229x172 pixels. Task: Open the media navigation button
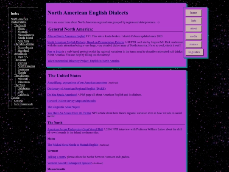[193, 37]
